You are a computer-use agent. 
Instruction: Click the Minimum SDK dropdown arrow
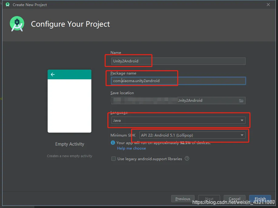[242, 135]
